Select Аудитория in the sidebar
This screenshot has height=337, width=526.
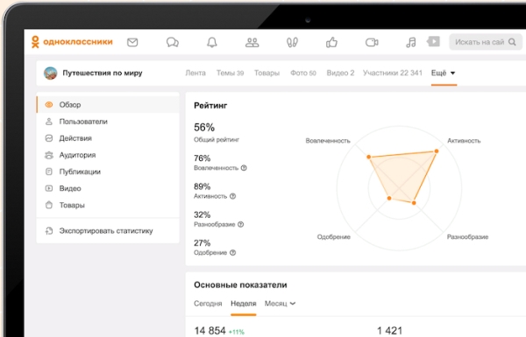click(108, 155)
